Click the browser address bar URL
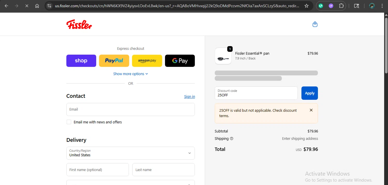388x185 pixels. 177,6
